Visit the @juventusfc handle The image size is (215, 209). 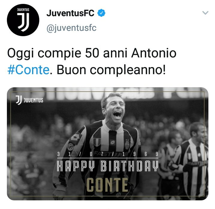(71, 28)
